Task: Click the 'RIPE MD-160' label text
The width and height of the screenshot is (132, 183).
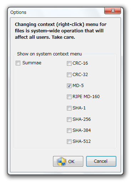Action: click(86, 97)
